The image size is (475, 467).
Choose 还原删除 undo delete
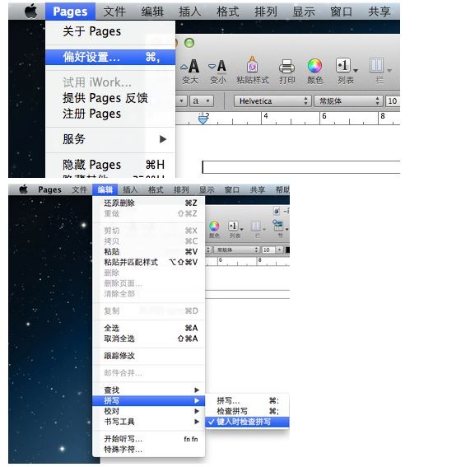tap(148, 203)
